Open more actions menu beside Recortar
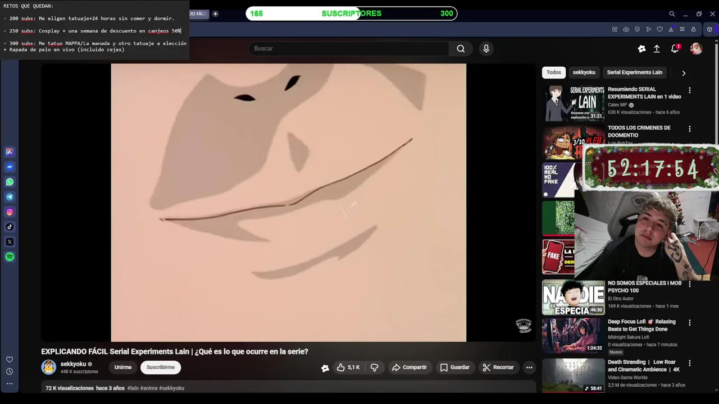The height and width of the screenshot is (404, 719). pos(529,368)
